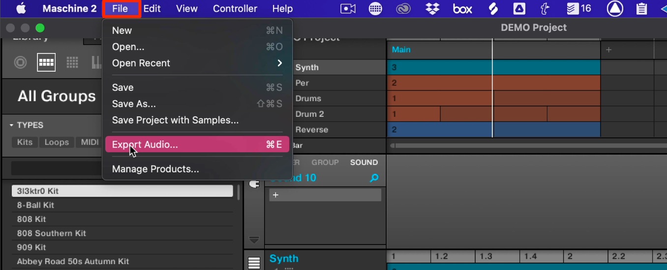The image size is (667, 270).
Task: Choose Save Project with Samples...
Action: click(197, 120)
